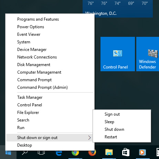159x159 pixels.
Task: Click the Washington, D.C. weather tile
Action: click(118, 9)
